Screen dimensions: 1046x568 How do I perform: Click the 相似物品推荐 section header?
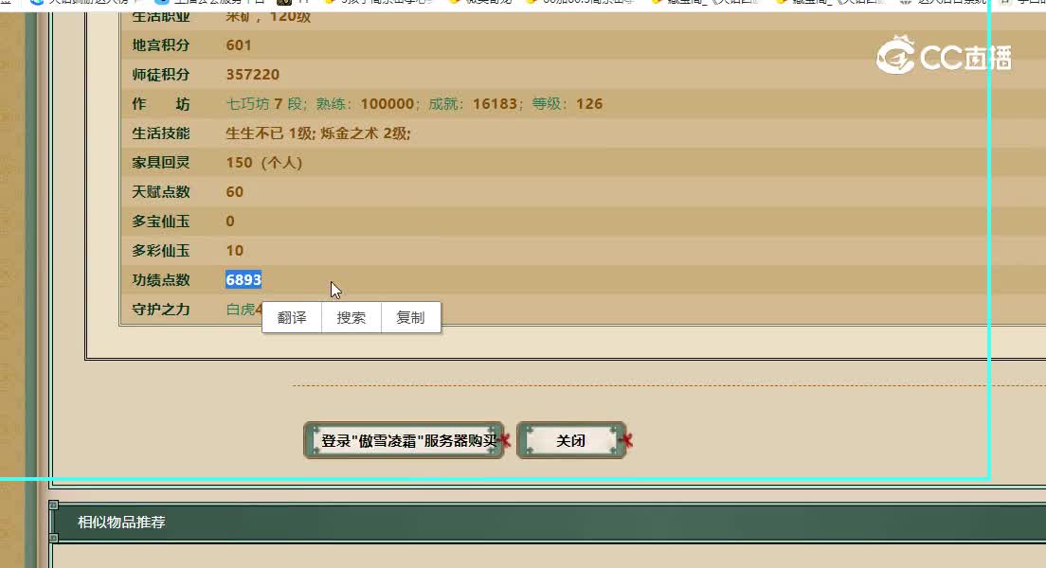[121, 522]
